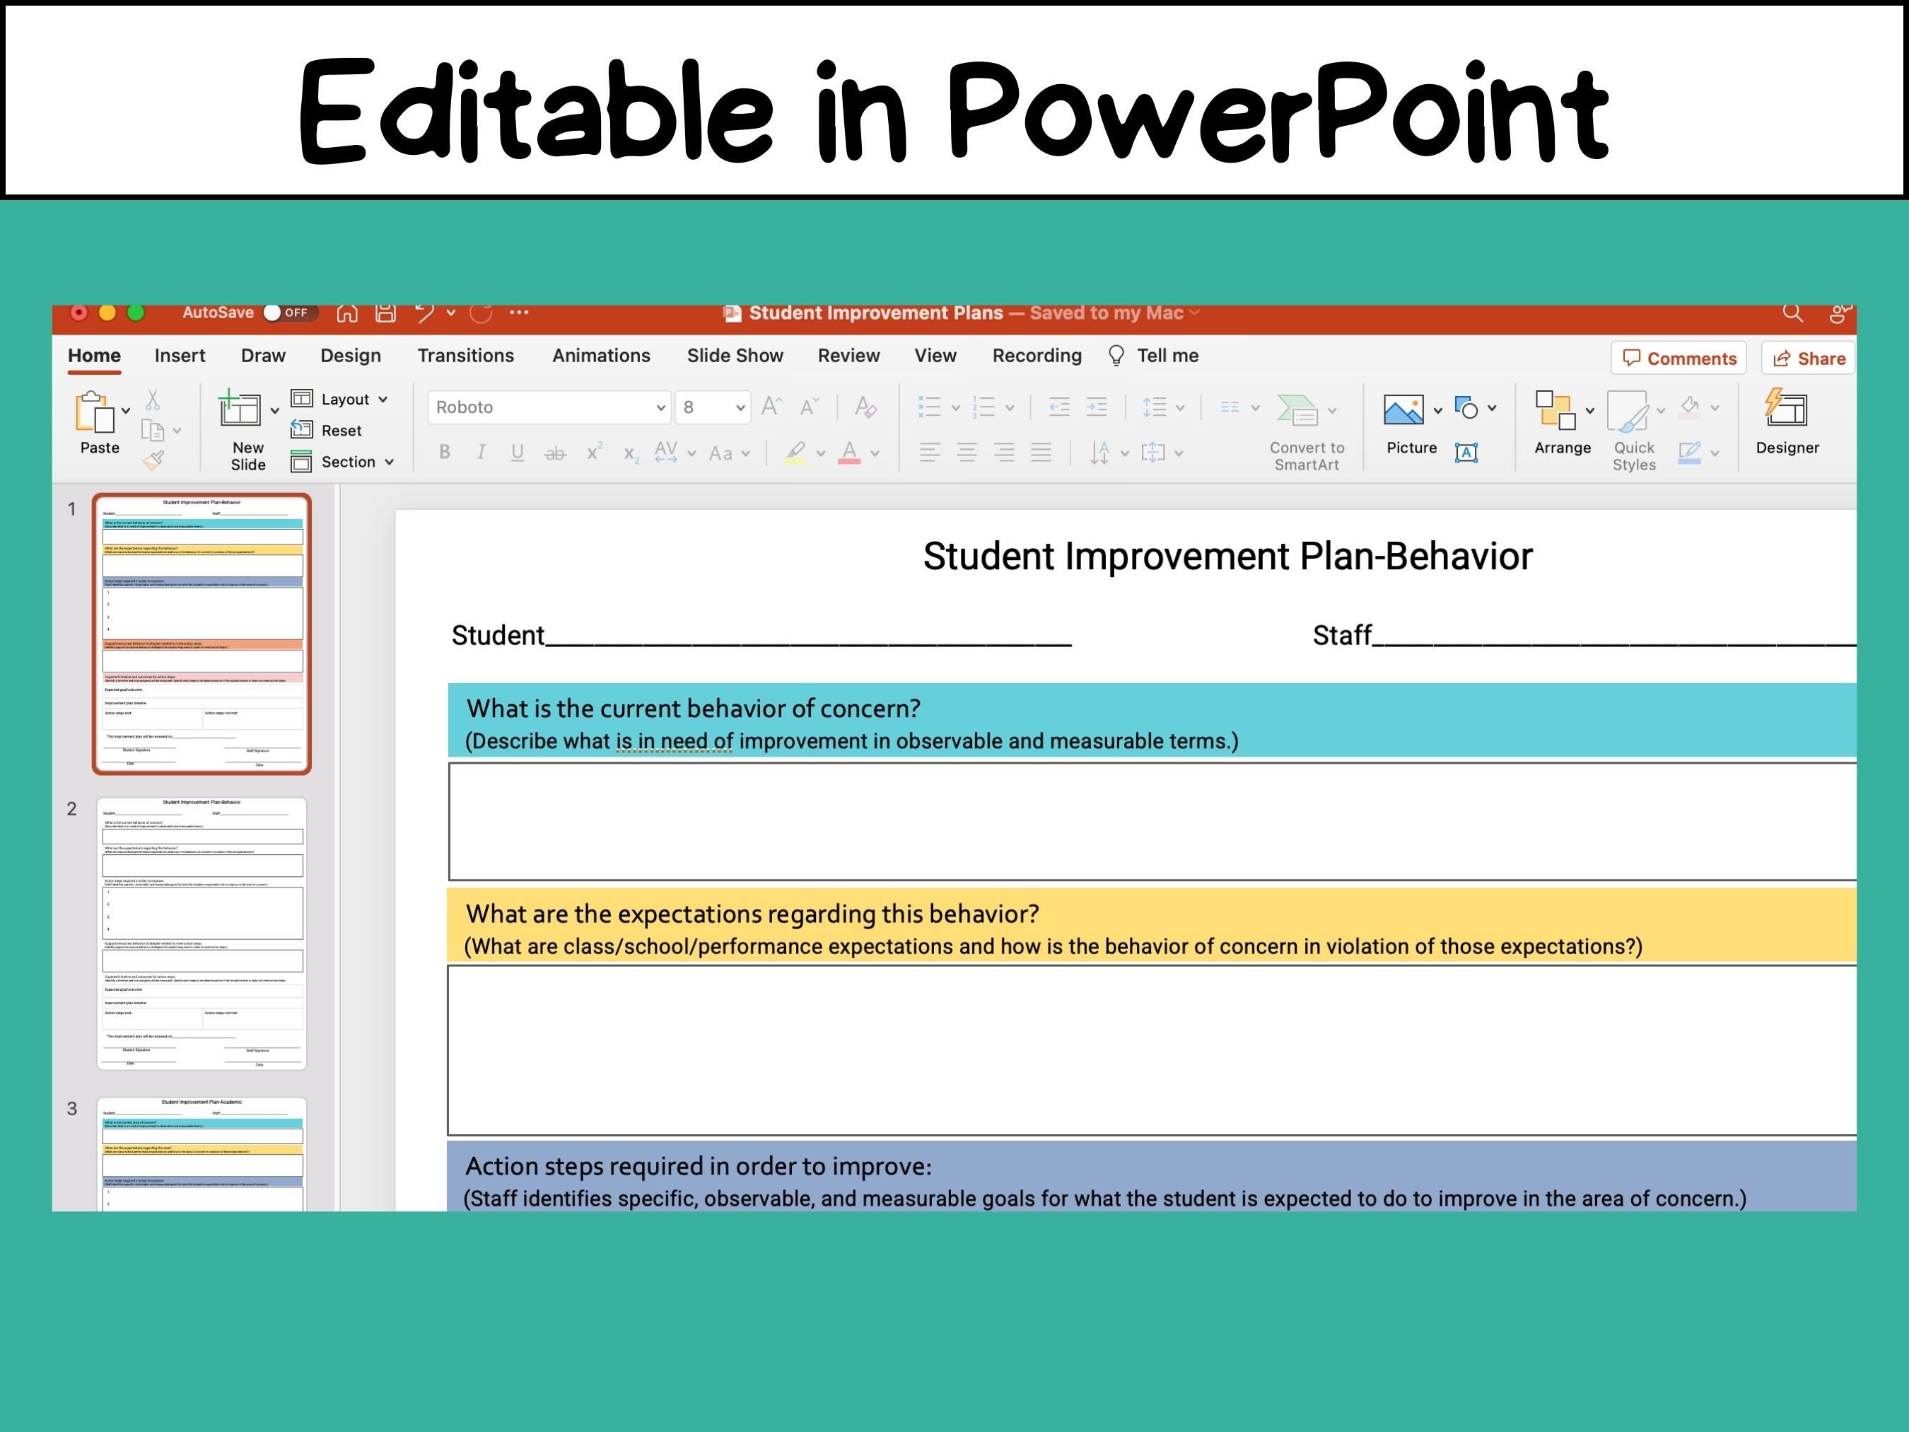Switch to the Transitions tab
This screenshot has width=1909, height=1432.
[465, 355]
